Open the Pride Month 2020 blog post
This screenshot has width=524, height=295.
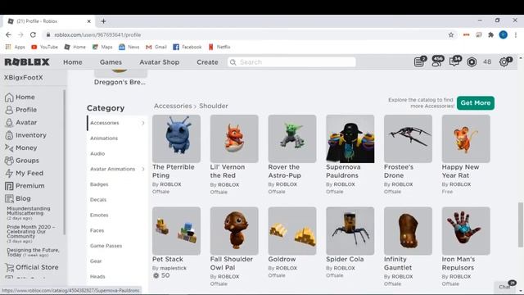pyautogui.click(x=30, y=231)
